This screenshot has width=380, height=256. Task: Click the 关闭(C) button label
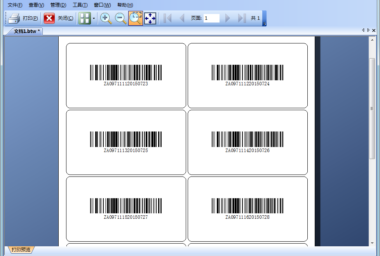coord(65,18)
